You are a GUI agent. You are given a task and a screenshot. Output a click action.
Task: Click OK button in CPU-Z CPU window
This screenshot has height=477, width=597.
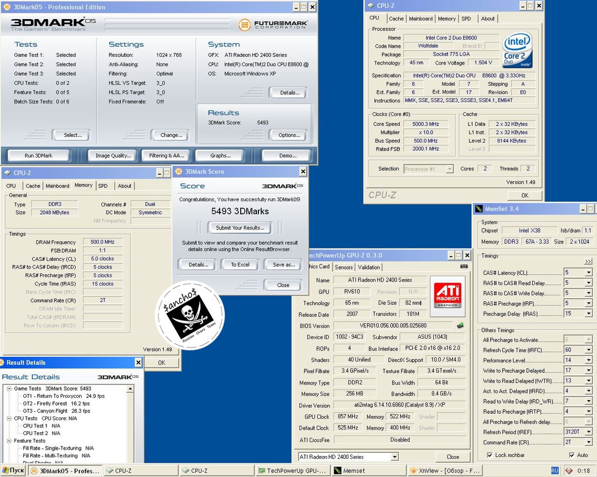point(524,195)
